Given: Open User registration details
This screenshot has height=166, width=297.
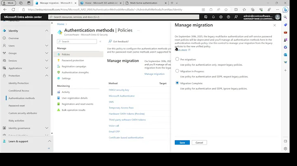Looking at the screenshot, I should tap(75, 98).
